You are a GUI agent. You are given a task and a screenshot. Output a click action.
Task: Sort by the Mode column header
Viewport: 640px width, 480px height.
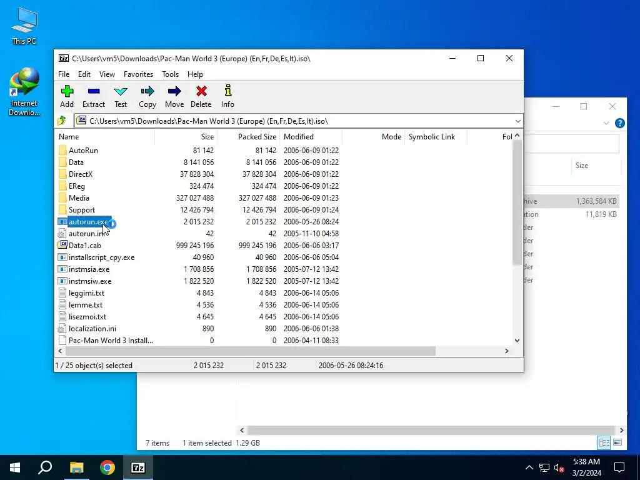click(x=374, y=137)
